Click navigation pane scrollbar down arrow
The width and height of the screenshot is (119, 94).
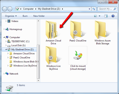(x=38, y=81)
